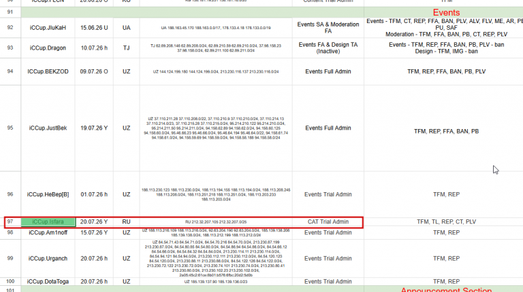Select IP list cell for iCCup.JustBek

pyautogui.click(x=216, y=128)
